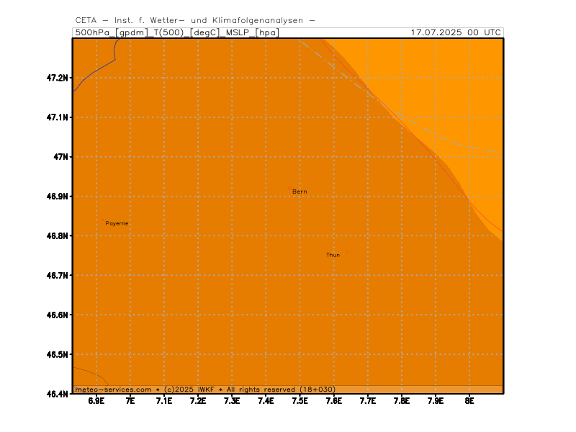Image resolution: width=576 pixels, height=432 pixels.
Task: Click the 7.4E longitude axis label
Action: 266,400
